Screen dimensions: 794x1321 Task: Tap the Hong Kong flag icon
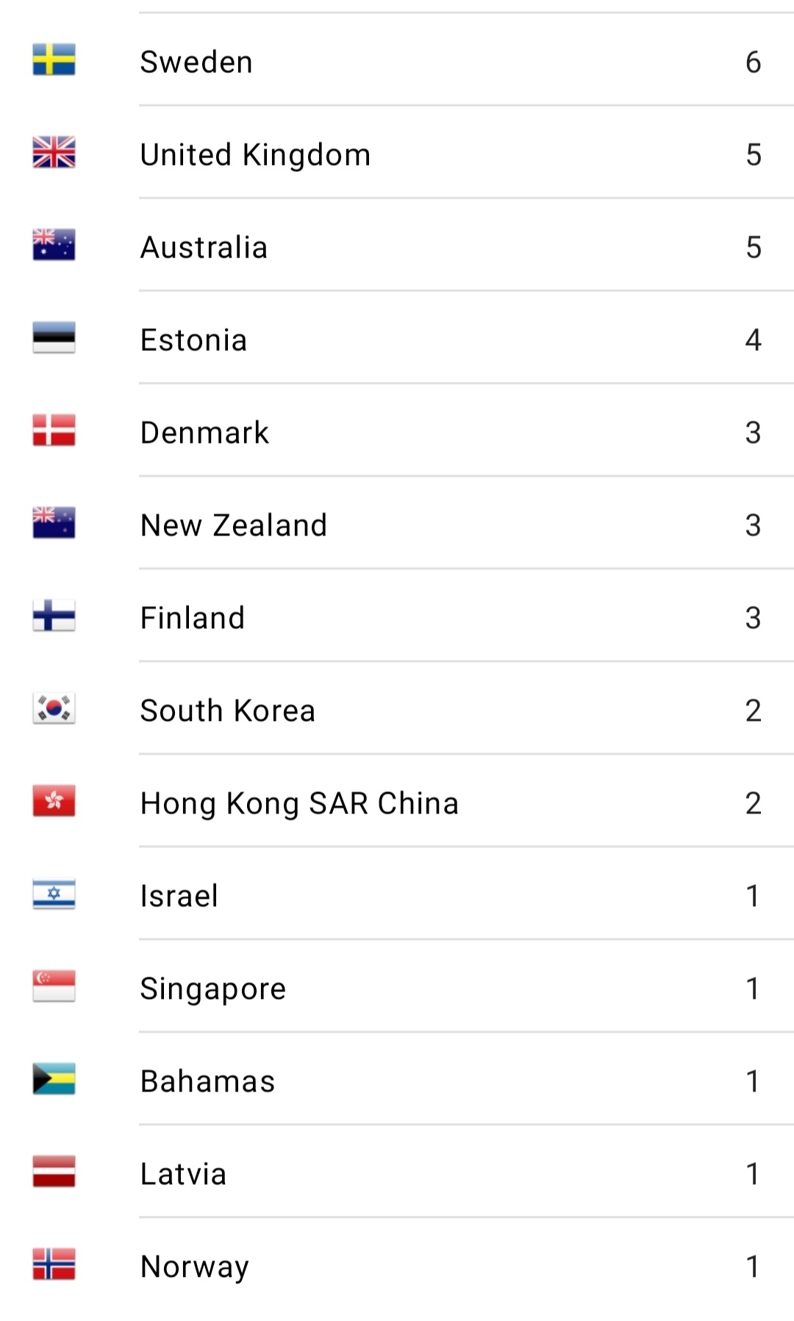[x=54, y=802]
